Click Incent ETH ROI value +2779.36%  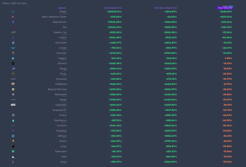click(170, 141)
